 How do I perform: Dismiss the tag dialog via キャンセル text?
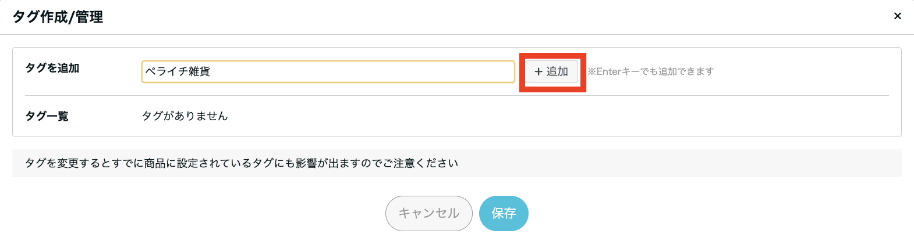pyautogui.click(x=428, y=213)
